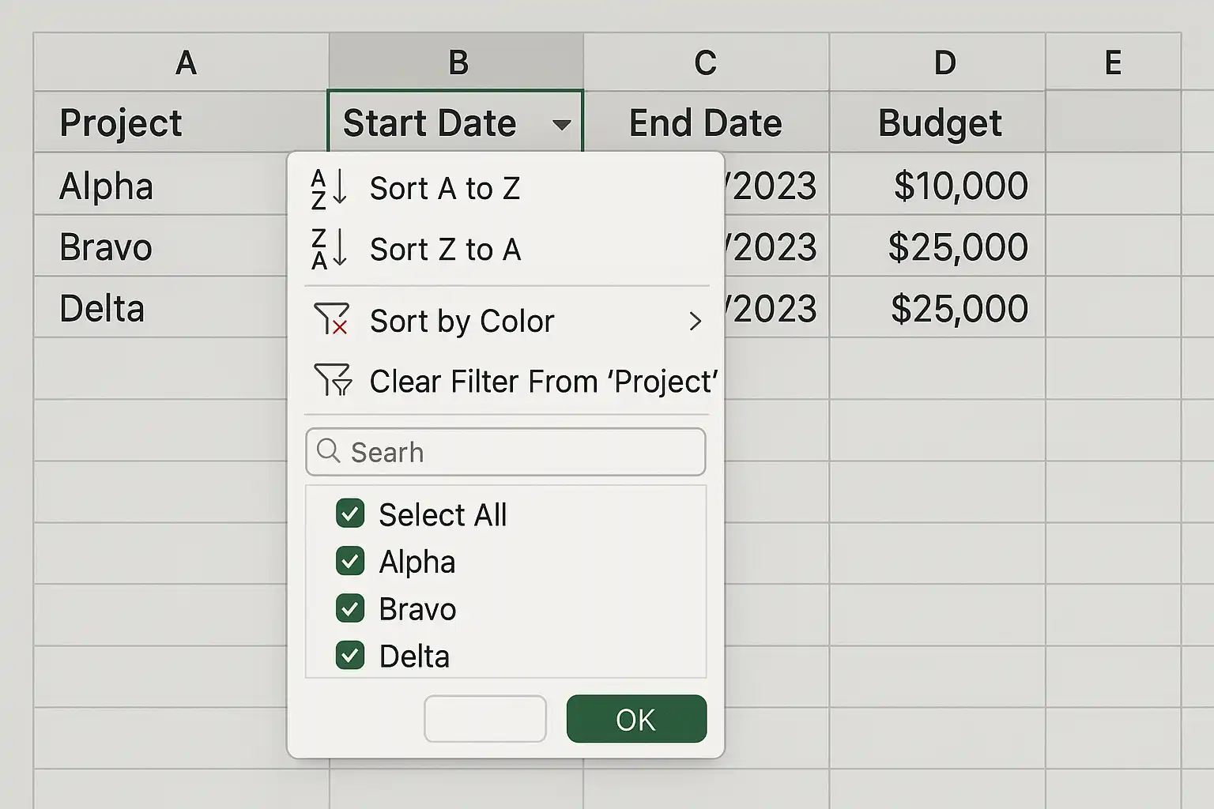1214x809 pixels.
Task: Click the Clear Filter funnel icon
Action: [333, 380]
